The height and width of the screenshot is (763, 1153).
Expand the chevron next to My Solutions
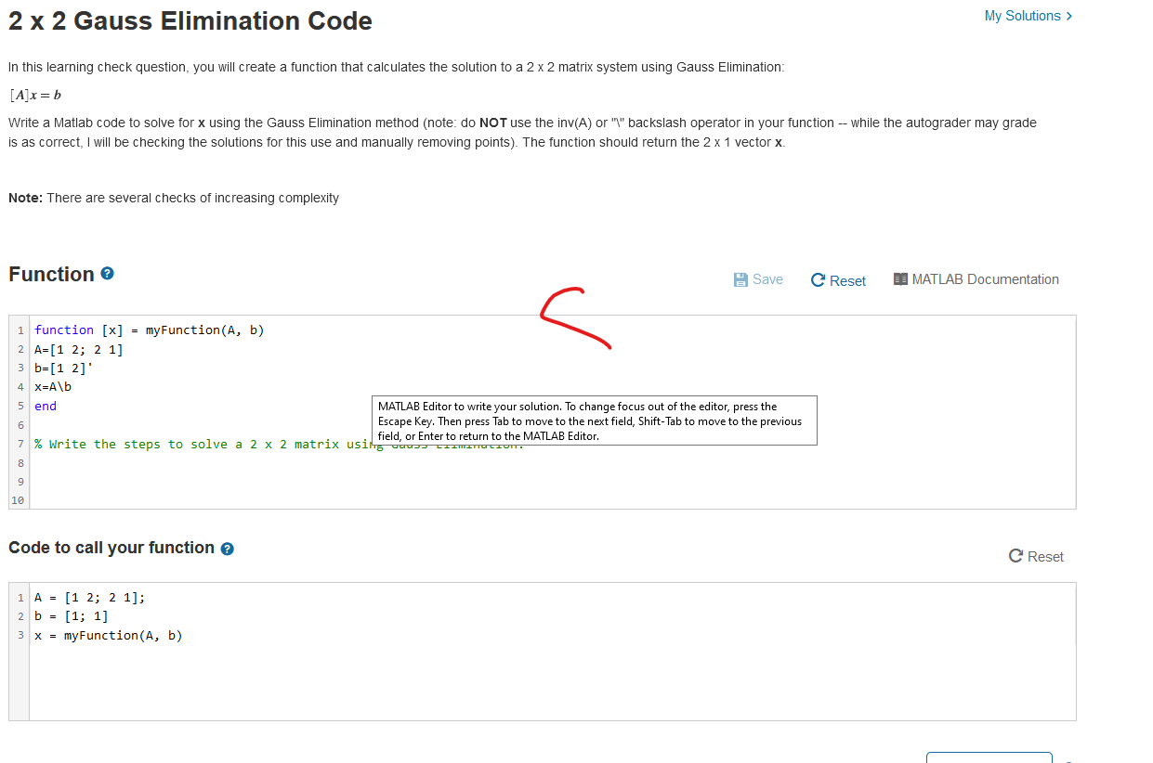pos(1068,16)
